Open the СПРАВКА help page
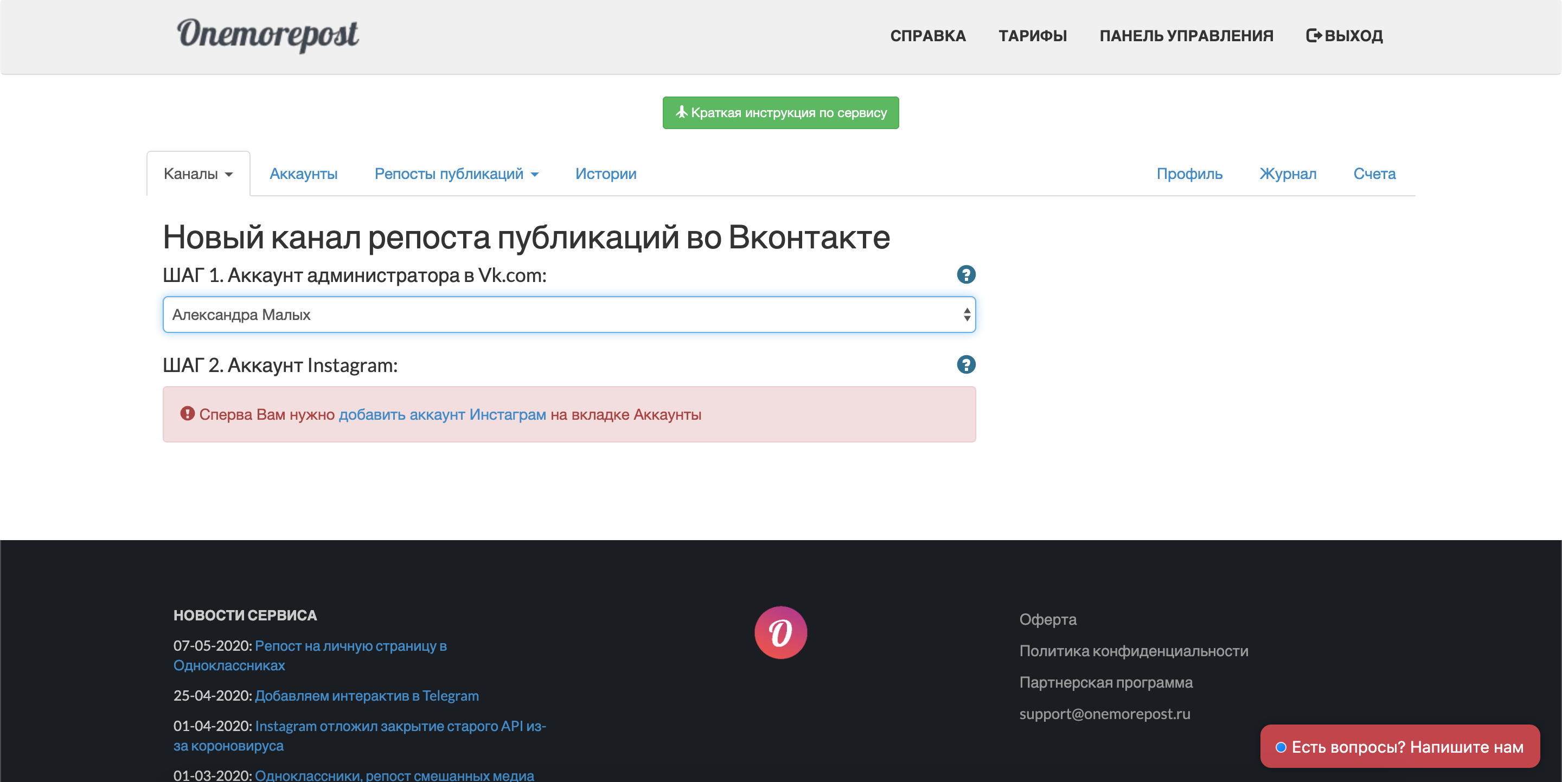 928,36
